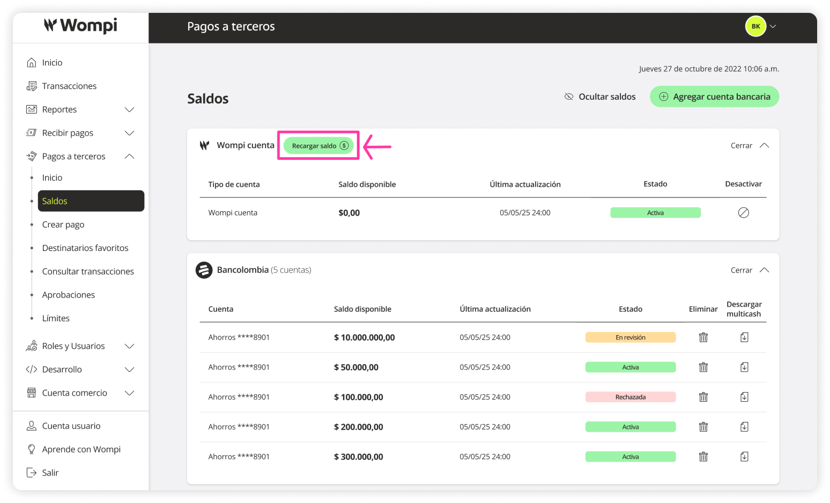Screen dimensions: 830x503
Task: Go to Crear pago
Action: (63, 225)
